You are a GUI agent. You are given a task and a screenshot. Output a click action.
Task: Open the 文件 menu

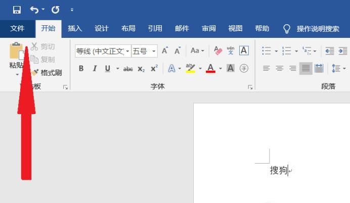(17, 28)
